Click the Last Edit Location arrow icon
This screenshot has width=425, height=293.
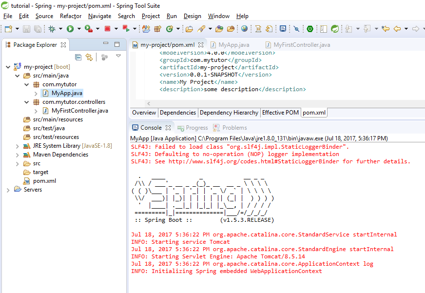coord(385,29)
